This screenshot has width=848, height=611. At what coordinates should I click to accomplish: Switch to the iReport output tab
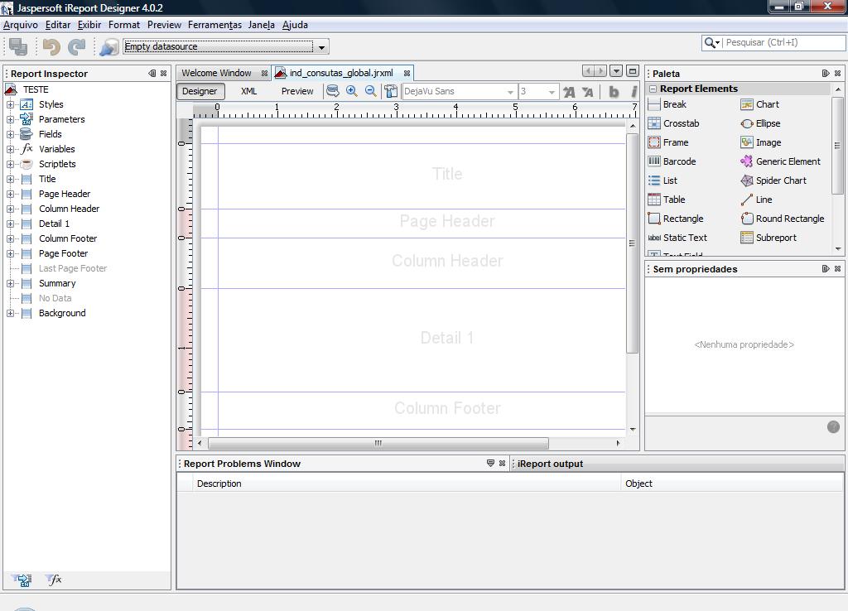[550, 464]
